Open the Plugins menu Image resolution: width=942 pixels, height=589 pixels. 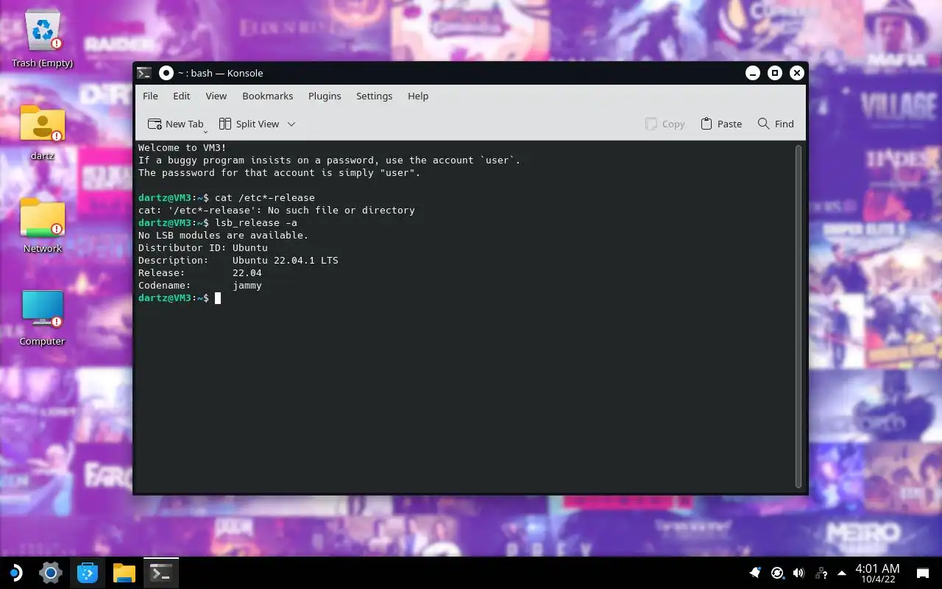tap(325, 96)
